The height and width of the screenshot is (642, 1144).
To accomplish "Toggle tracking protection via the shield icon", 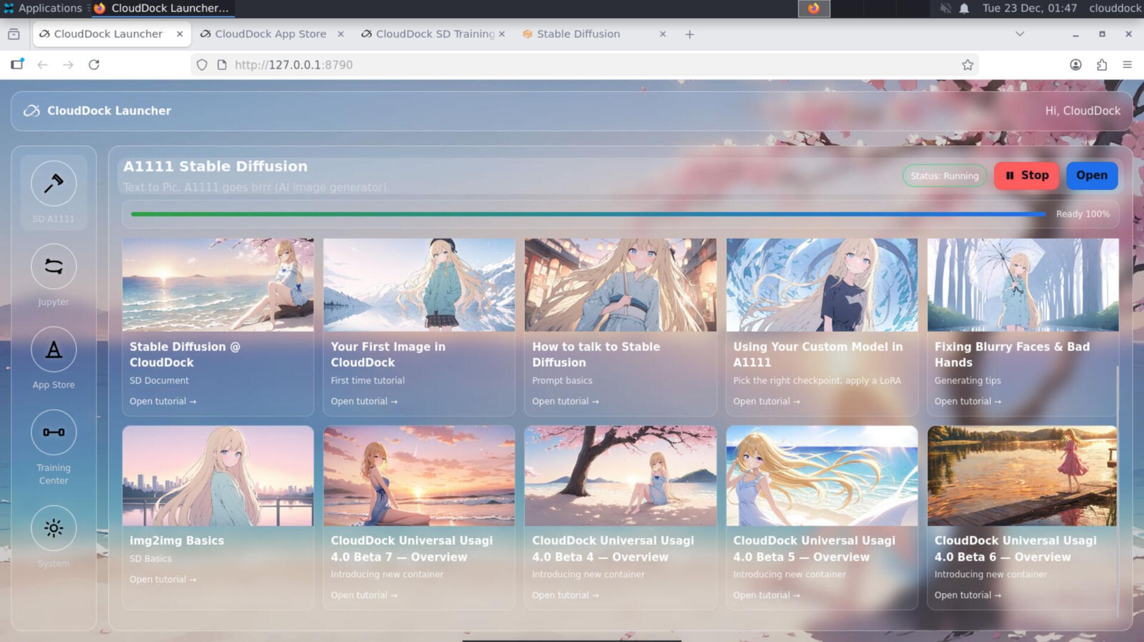I will (201, 64).
